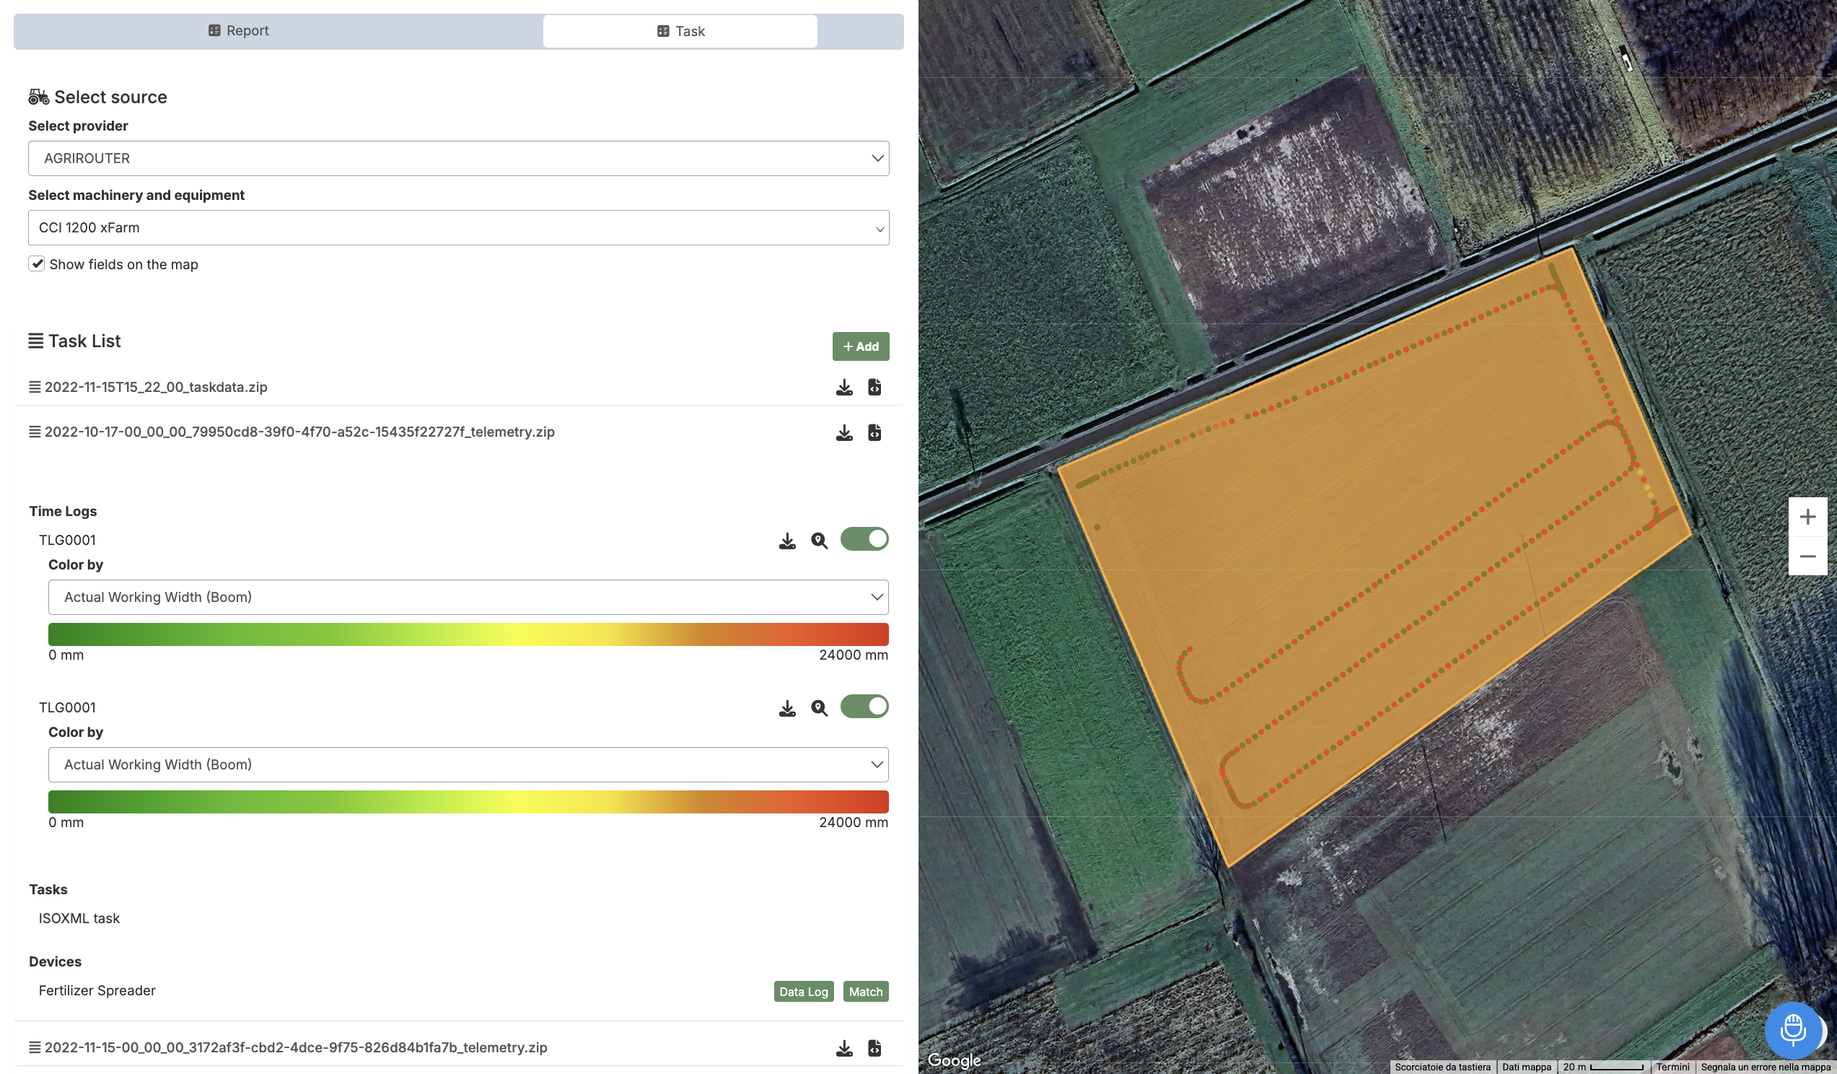
Task: Open code view for 2022-11-15T15_22_00_taskdata.zip
Action: [874, 387]
